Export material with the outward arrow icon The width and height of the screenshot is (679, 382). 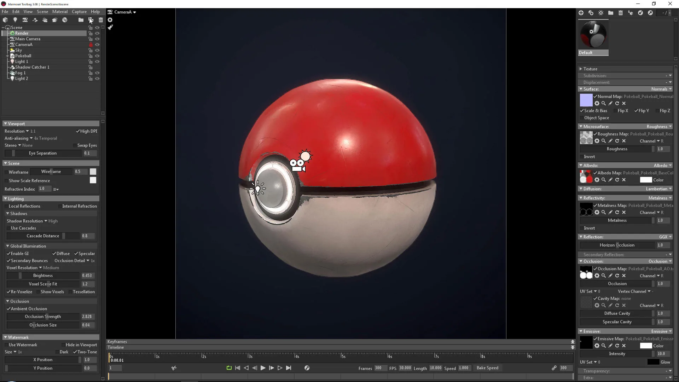650,13
